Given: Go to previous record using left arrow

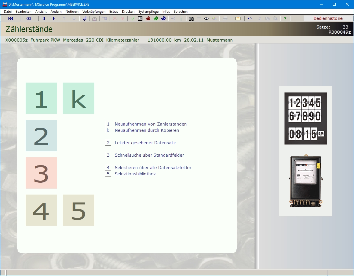Looking at the screenshot, I should point(44,19).
